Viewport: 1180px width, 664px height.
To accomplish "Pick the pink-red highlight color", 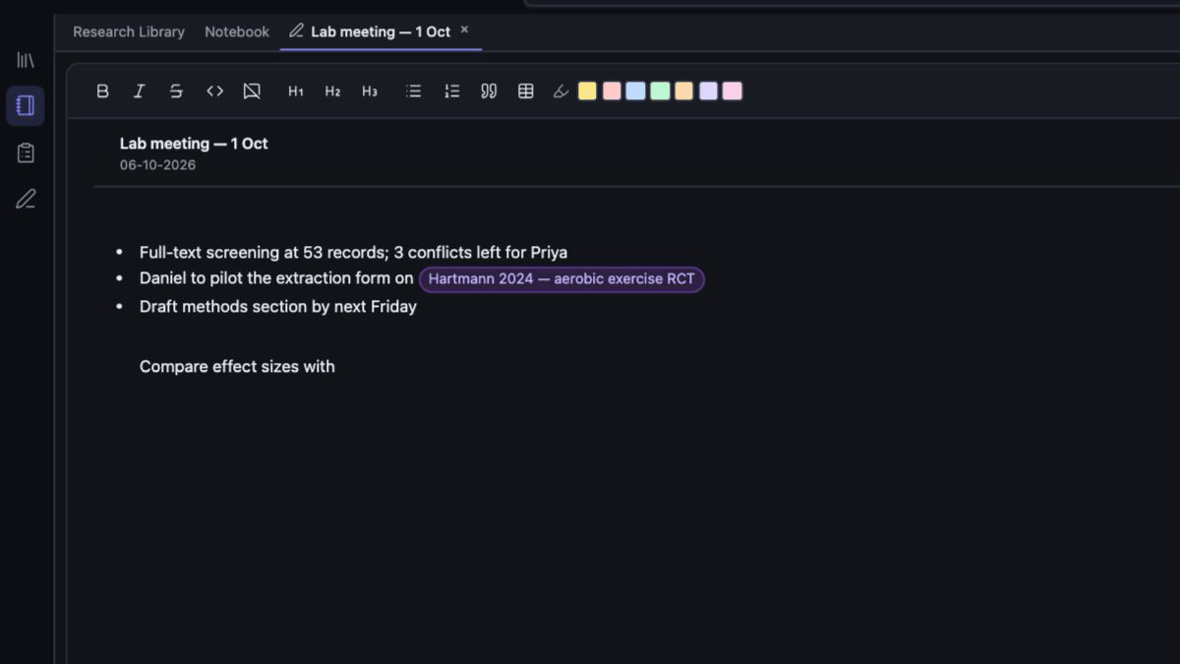I will pos(612,91).
